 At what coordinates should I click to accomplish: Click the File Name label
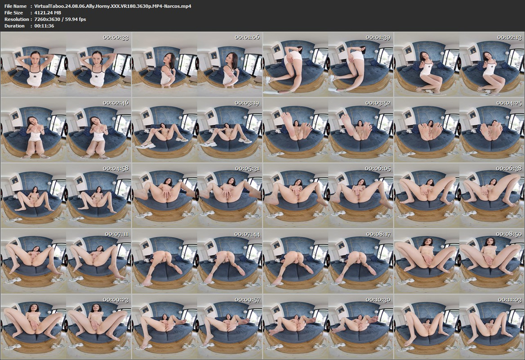coord(15,6)
